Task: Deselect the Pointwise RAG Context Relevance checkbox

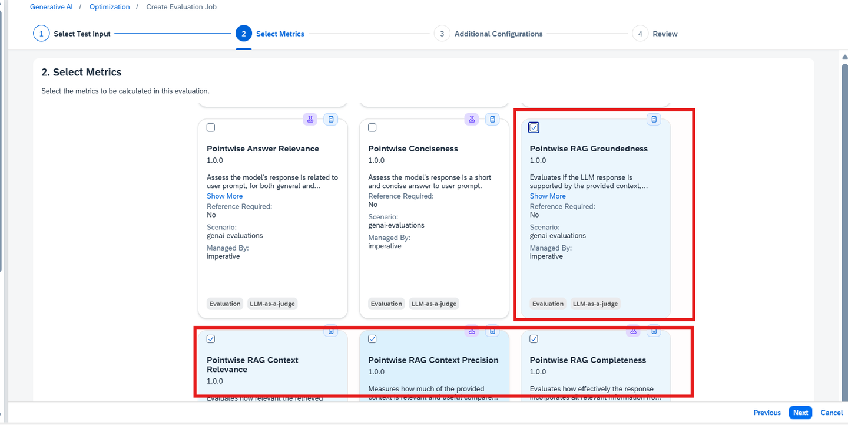Action: click(211, 339)
